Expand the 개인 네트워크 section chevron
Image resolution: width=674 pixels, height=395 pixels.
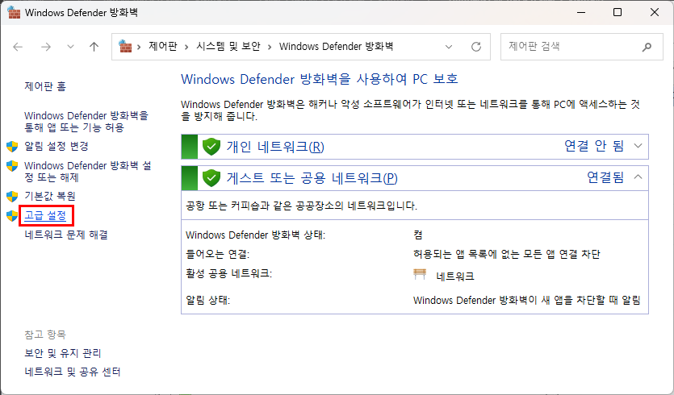point(638,146)
